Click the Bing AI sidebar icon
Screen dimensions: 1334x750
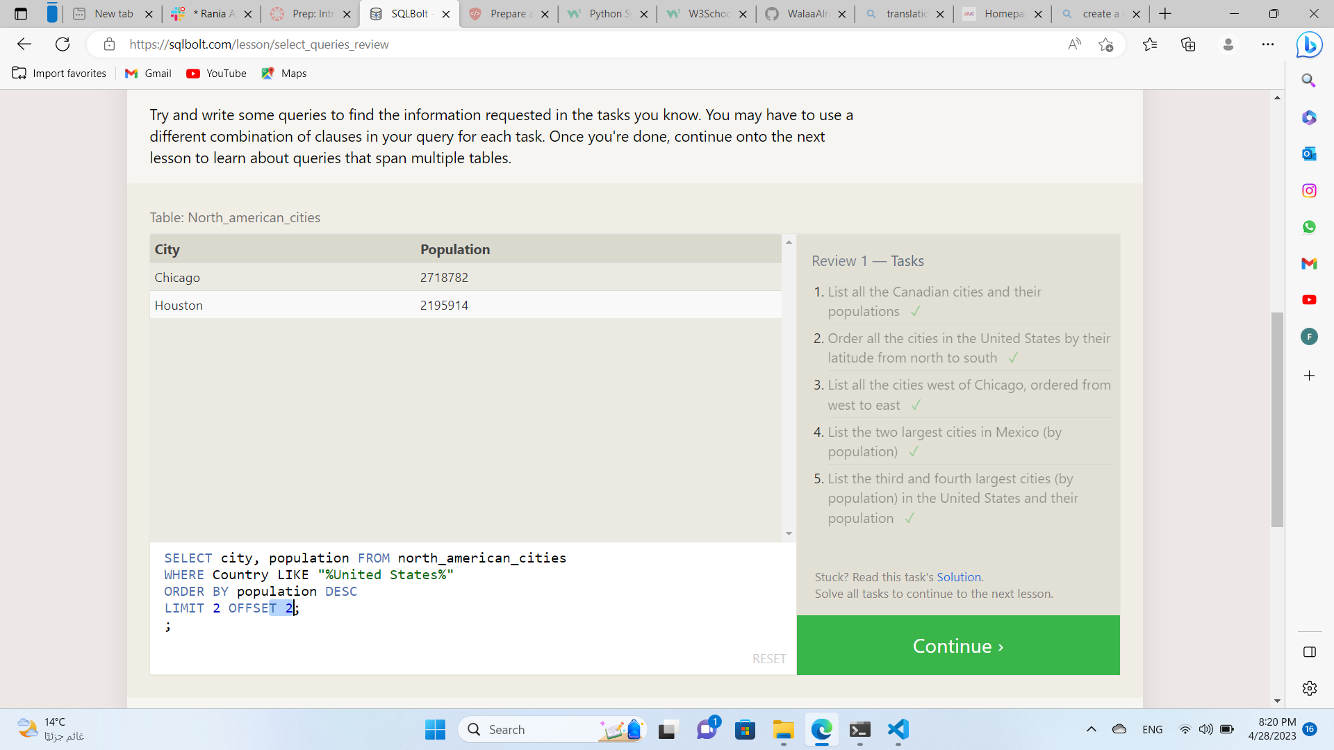click(x=1312, y=44)
